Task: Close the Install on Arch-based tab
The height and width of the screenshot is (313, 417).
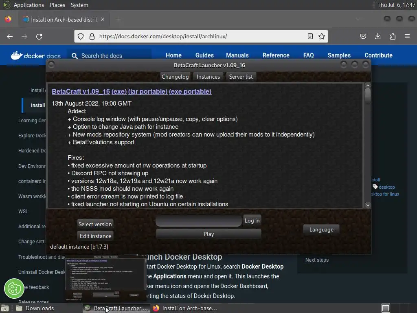Action: (x=103, y=20)
